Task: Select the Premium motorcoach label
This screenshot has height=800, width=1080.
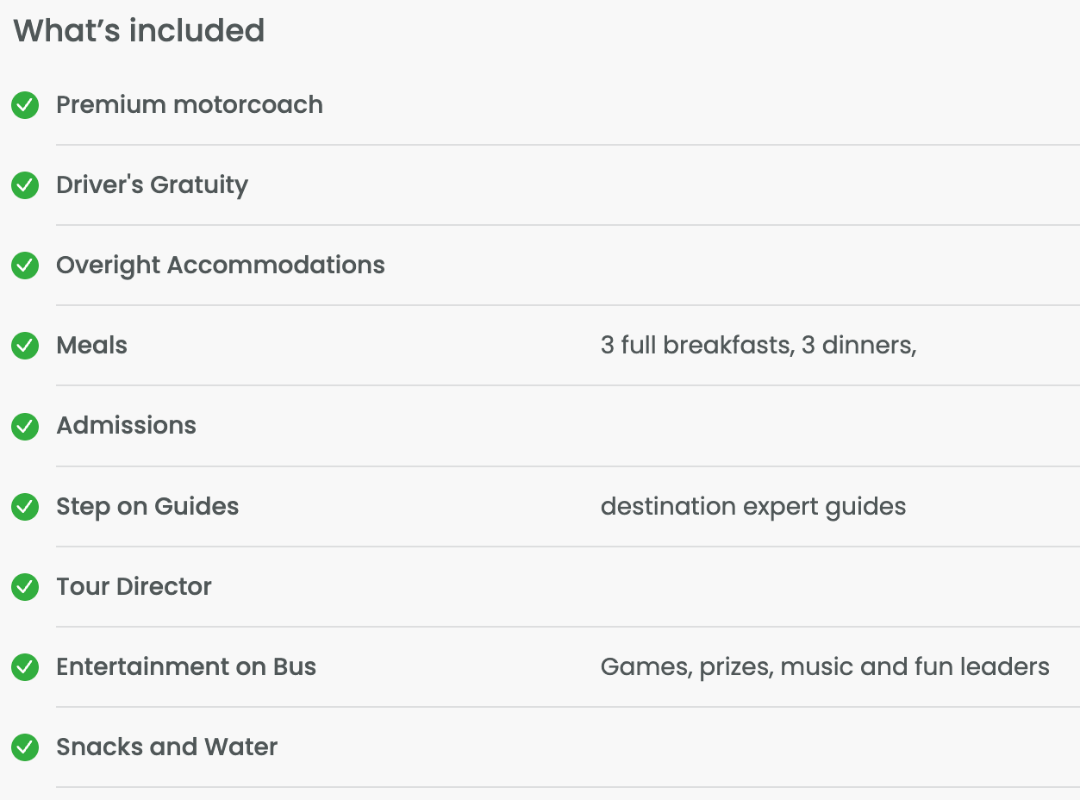Action: pos(190,105)
